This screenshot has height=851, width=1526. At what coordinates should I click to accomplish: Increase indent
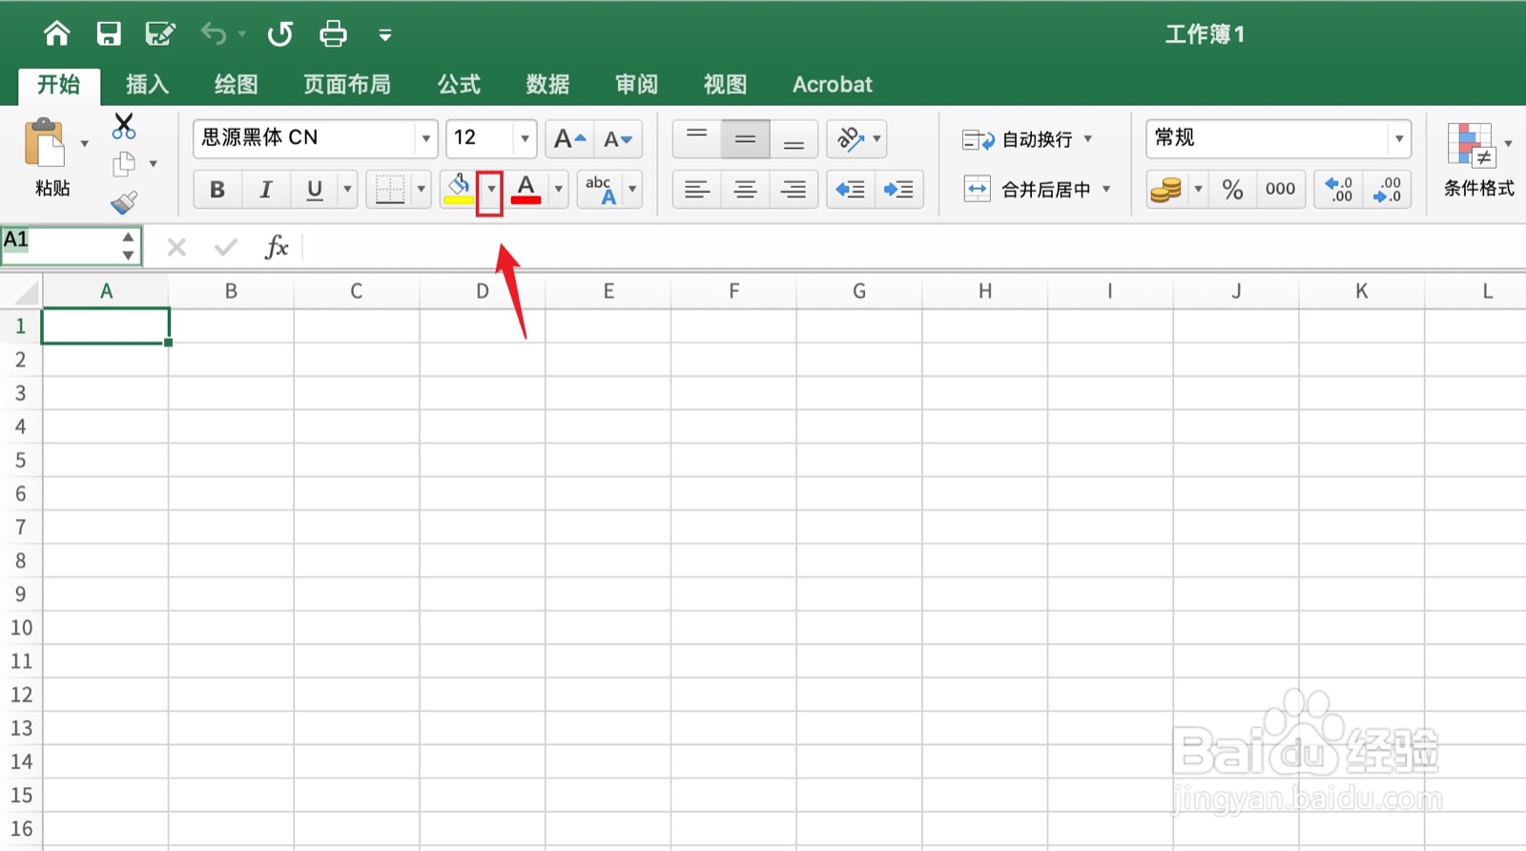click(899, 190)
